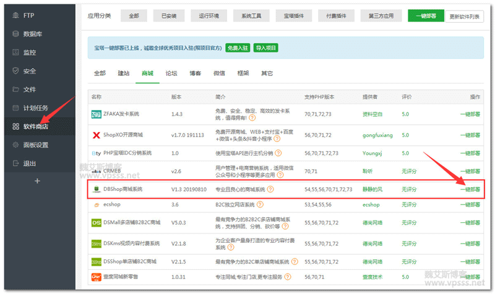Click the 更新软件列表 button
This screenshot has width=495, height=294.
click(465, 17)
